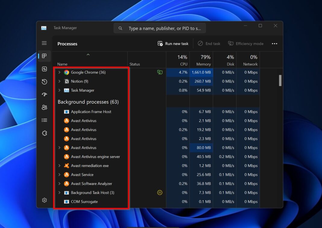Click the process search field
Image resolution: width=322 pixels, height=228 pixels.
tap(160, 28)
